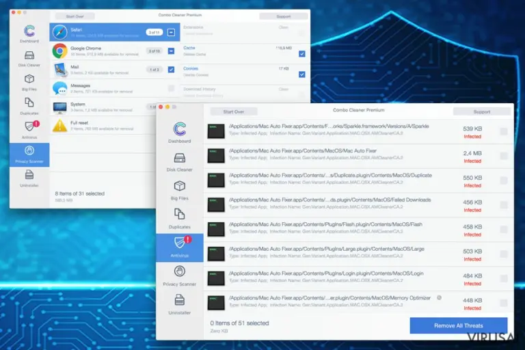Select the Antivirus icon in the back window

point(29,126)
